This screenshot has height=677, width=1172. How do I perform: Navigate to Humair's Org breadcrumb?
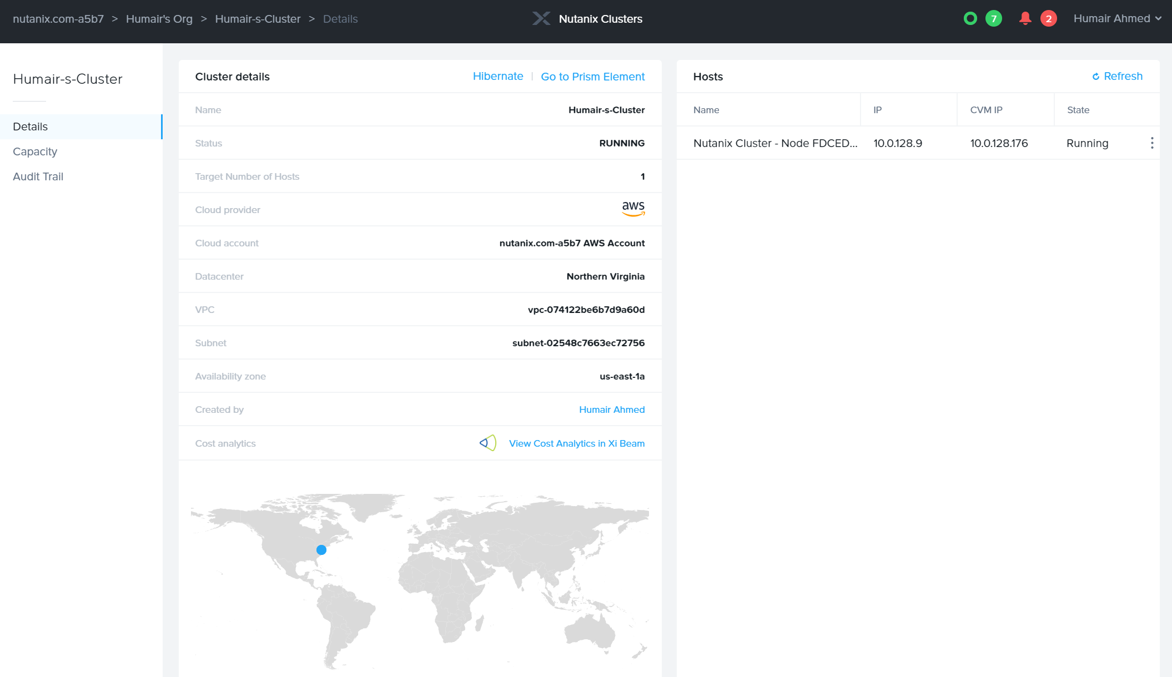click(x=159, y=19)
